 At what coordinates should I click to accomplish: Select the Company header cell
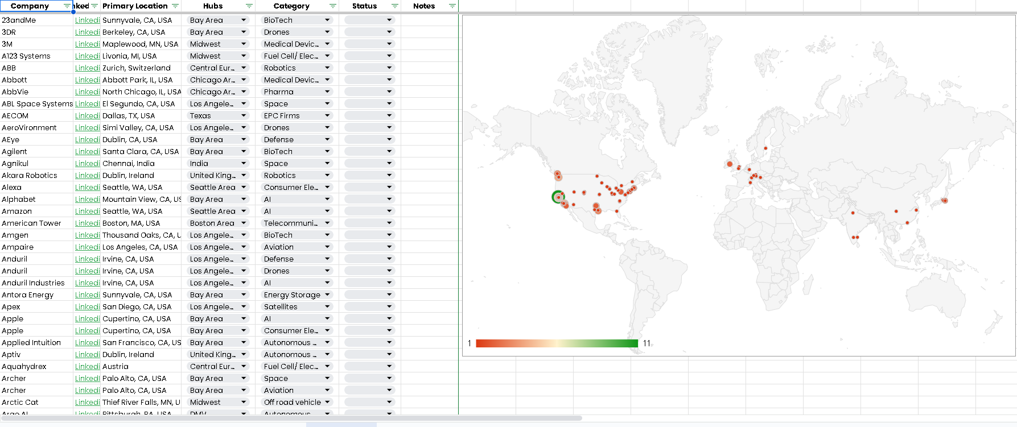click(x=36, y=6)
